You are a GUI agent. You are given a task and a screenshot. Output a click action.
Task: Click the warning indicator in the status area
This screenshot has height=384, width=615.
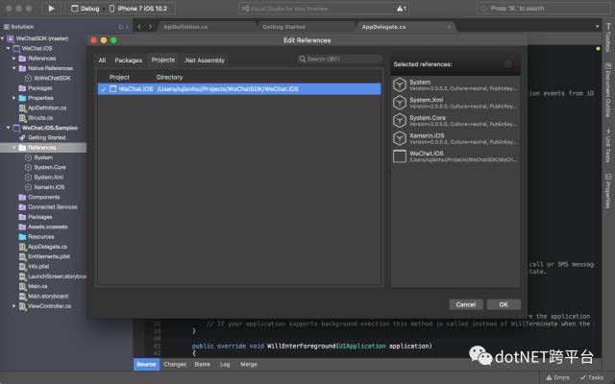[402, 9]
